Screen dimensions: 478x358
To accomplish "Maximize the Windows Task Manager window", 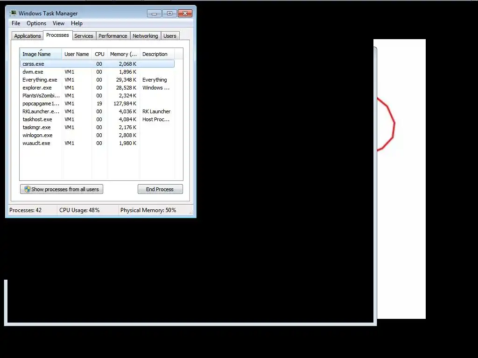I will 169,14.
